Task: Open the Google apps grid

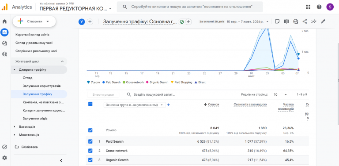Action: tap(308, 7)
